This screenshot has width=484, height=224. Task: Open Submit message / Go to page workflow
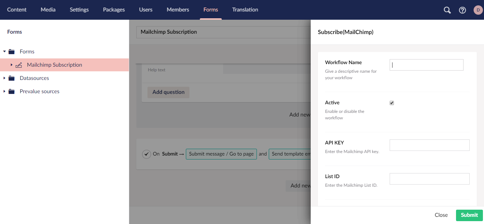pos(221,154)
